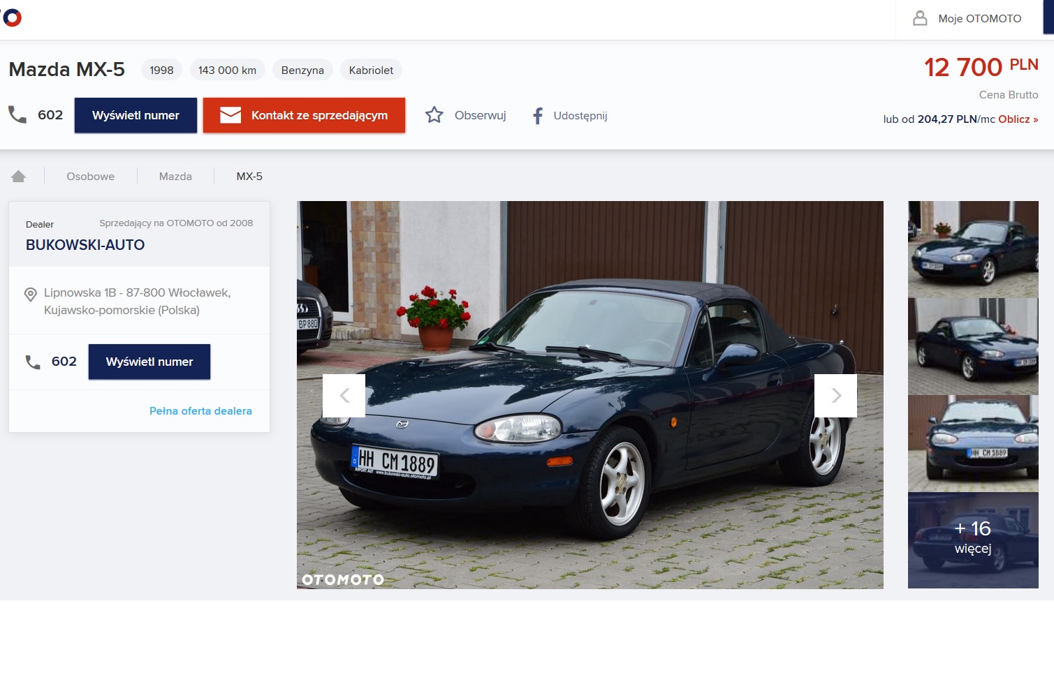Click the Benzyna fuel tag
The height and width of the screenshot is (675, 1054).
pyautogui.click(x=302, y=70)
